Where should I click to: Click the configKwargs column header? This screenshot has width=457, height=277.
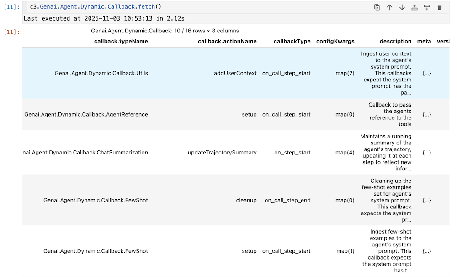[335, 41]
